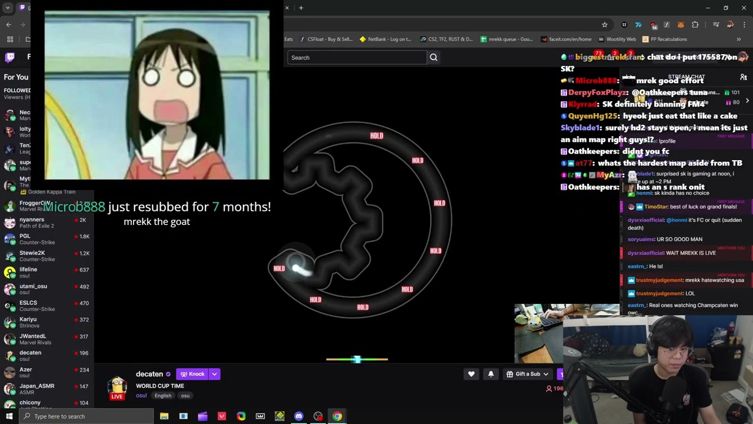Open File Explorer from taskbar

pos(164,416)
